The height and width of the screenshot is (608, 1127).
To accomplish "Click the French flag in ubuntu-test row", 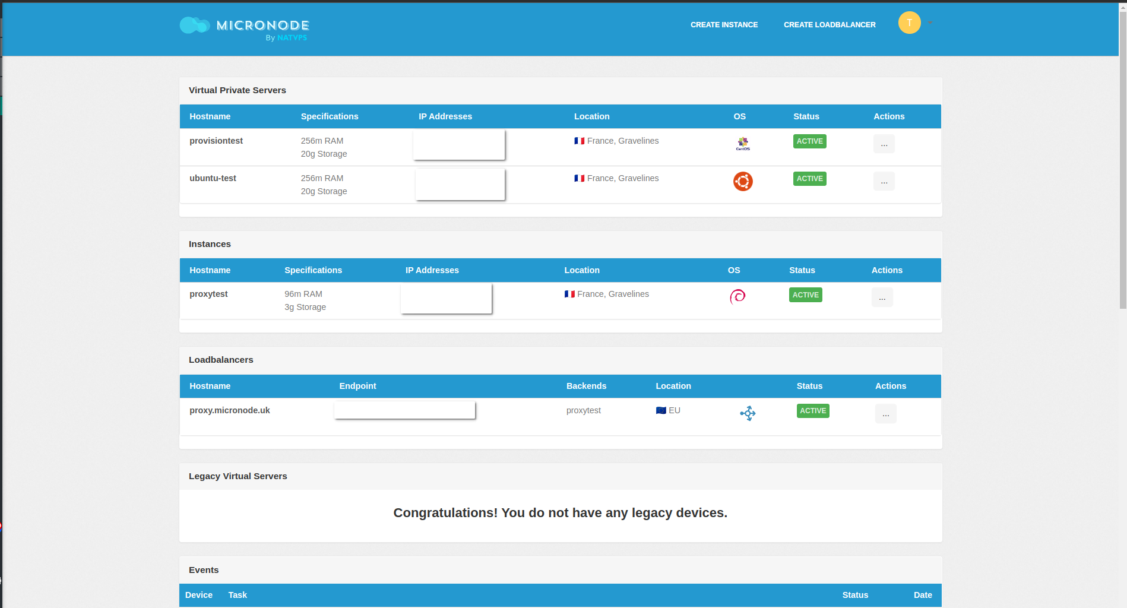I will click(580, 179).
